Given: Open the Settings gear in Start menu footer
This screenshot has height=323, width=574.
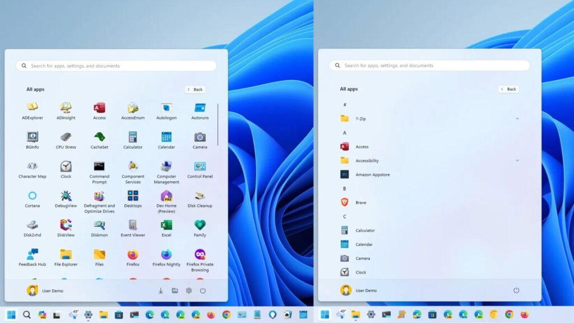Looking at the screenshot, I should pos(189,290).
